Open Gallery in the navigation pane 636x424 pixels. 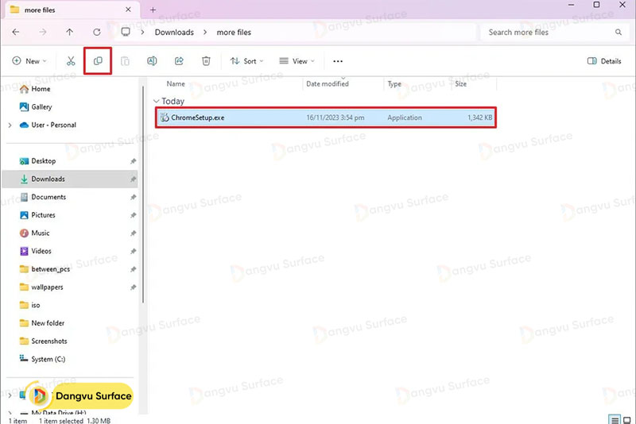click(41, 107)
